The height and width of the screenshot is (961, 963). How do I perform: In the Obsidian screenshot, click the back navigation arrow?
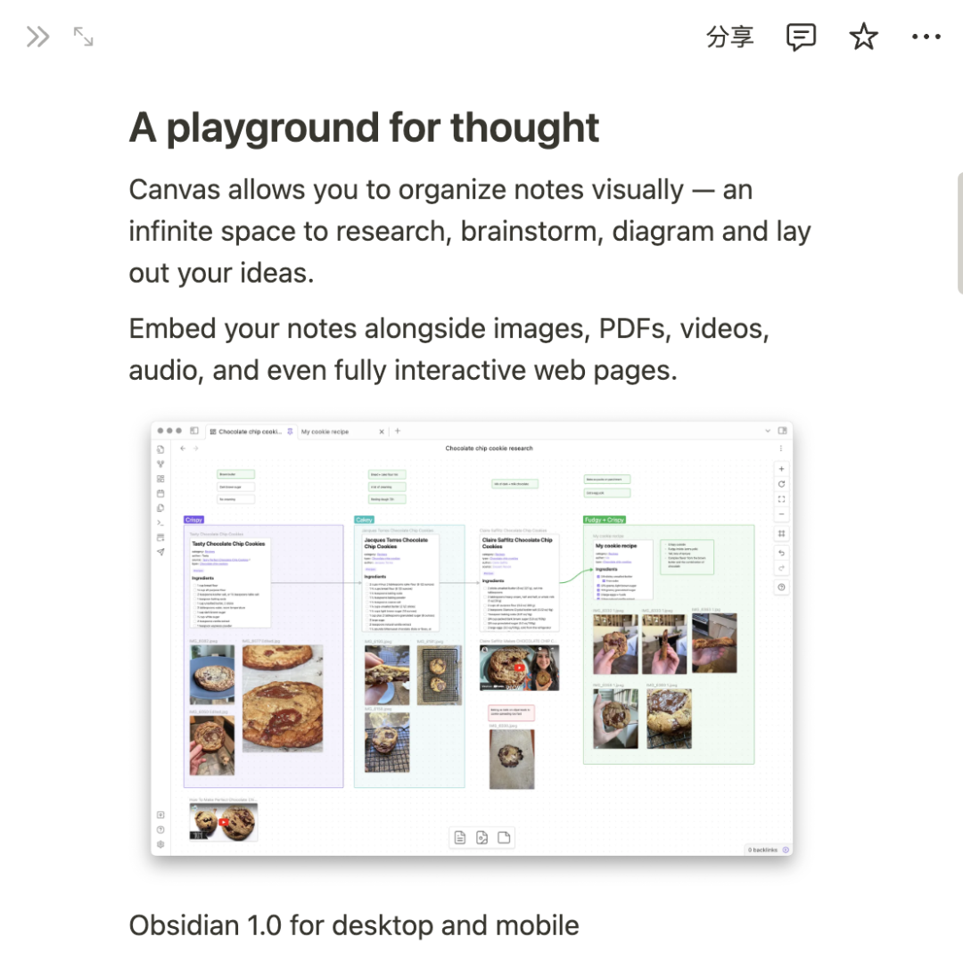[183, 448]
